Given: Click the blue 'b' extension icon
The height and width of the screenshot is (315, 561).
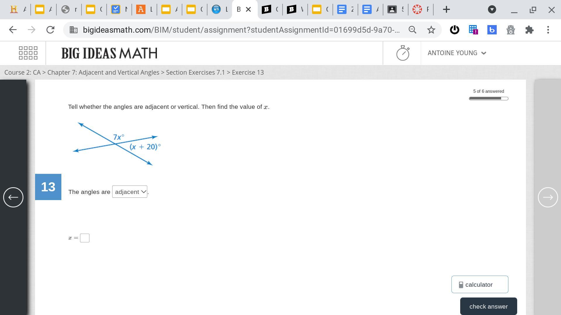Looking at the screenshot, I should (x=492, y=30).
